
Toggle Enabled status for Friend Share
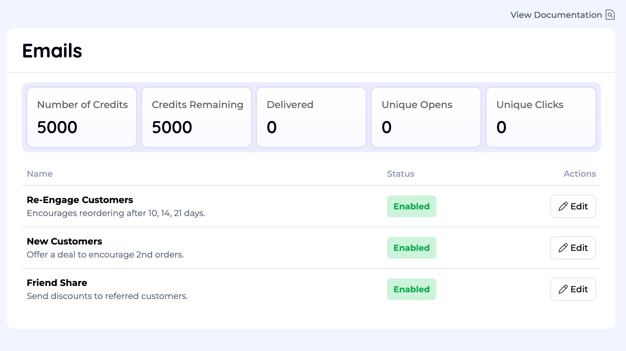(411, 289)
